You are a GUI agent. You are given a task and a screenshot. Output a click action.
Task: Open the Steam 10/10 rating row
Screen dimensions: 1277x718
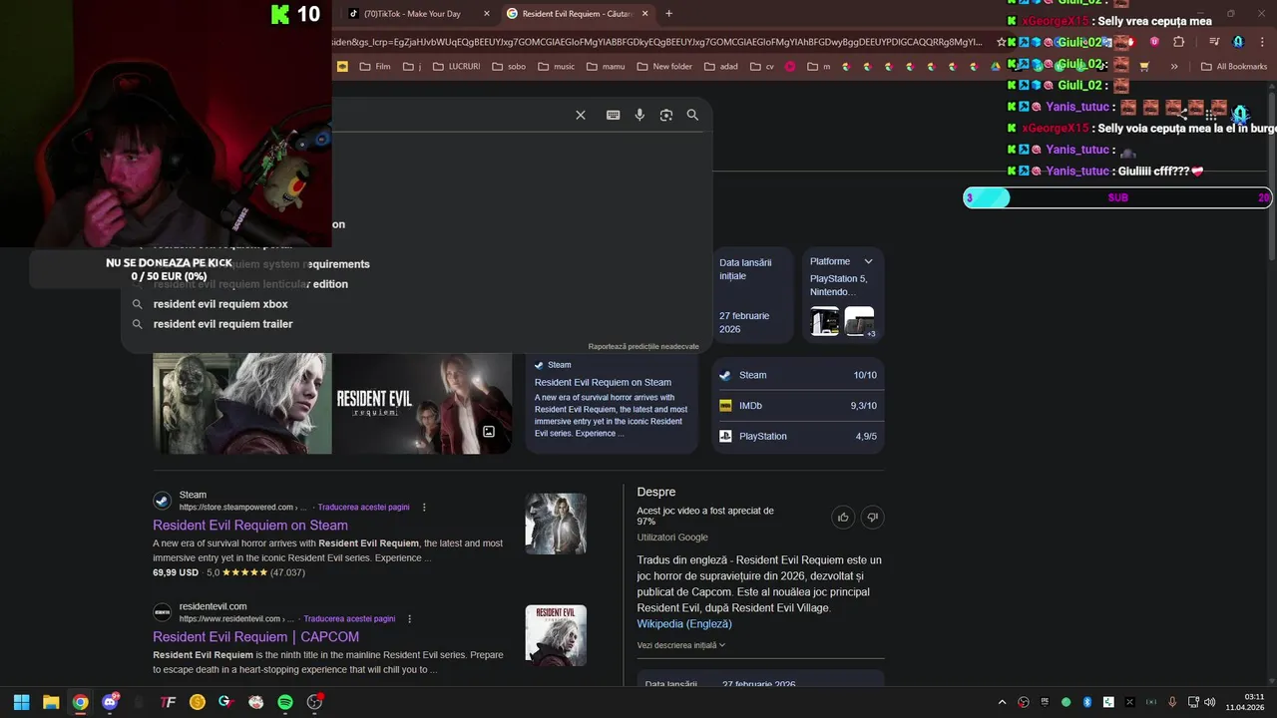[x=798, y=375]
